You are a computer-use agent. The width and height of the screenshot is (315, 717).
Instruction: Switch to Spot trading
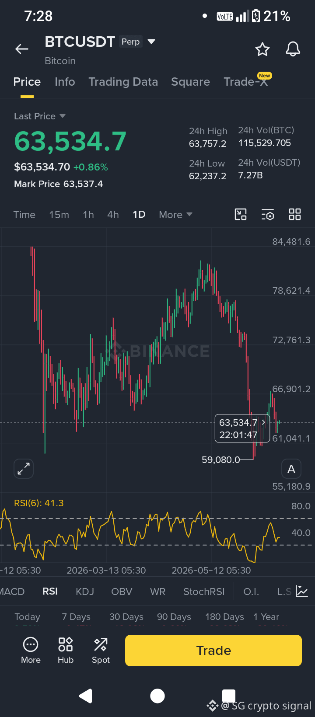click(101, 651)
